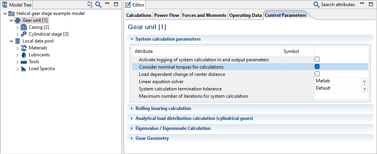This screenshot has height=154, width=377.
Task: Collapse the Gear unit [1] tree node
Action: (x=11, y=20)
